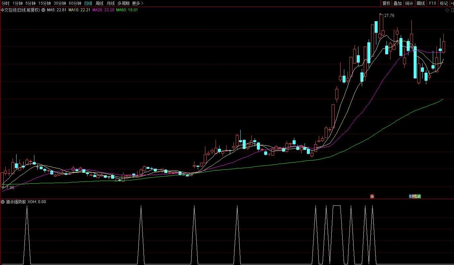
Task: Click the magenta MA20: 23.28 label
Action: click(x=103, y=10)
